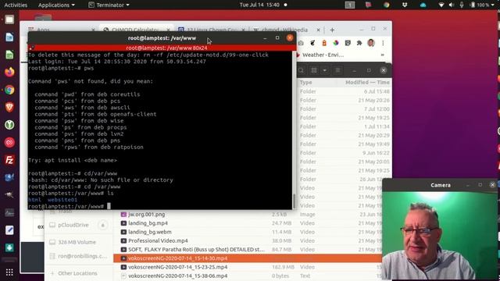The image size is (500, 281).
Task: Open Google Chrome from the dock
Action: pos(9,90)
